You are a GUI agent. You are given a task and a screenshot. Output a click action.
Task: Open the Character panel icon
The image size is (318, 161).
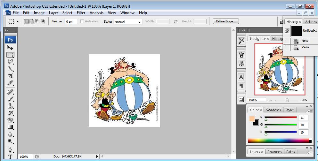click(x=241, y=77)
